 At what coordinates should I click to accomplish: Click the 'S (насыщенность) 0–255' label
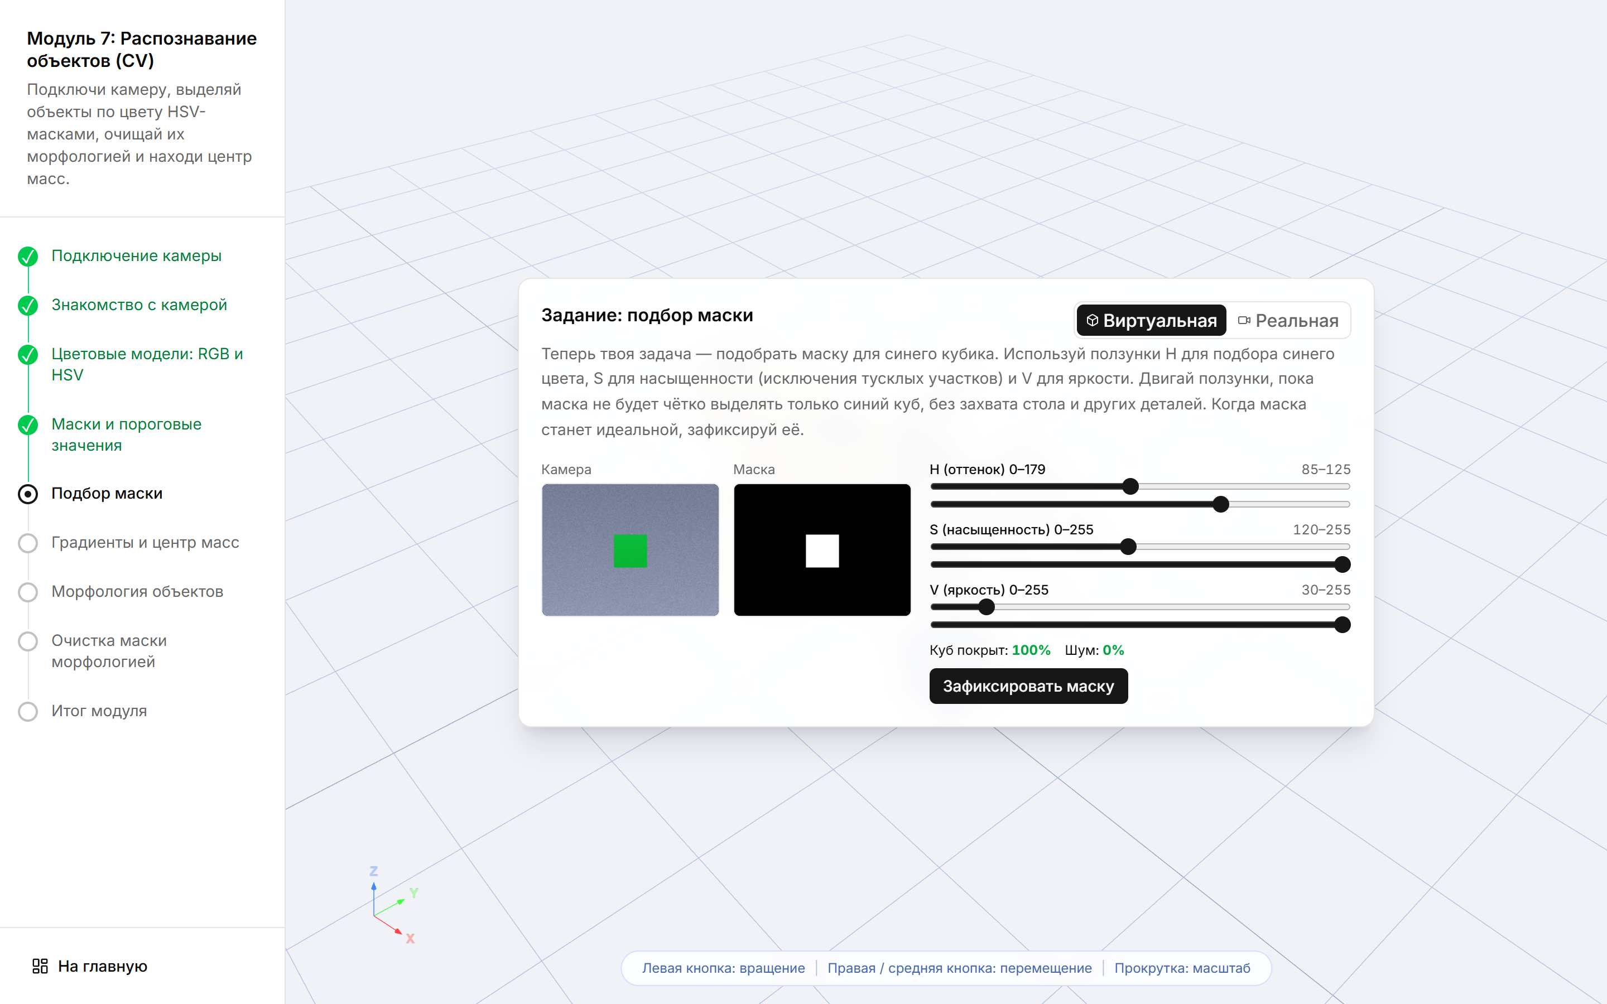(x=1011, y=530)
